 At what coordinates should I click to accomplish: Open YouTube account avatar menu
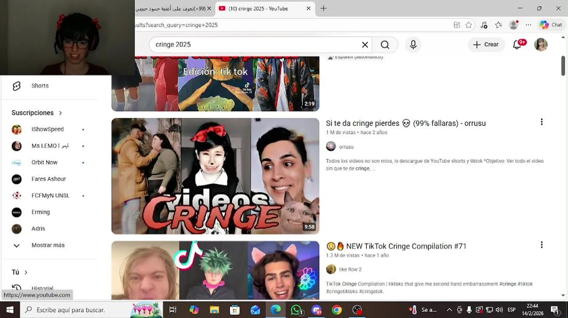(541, 45)
